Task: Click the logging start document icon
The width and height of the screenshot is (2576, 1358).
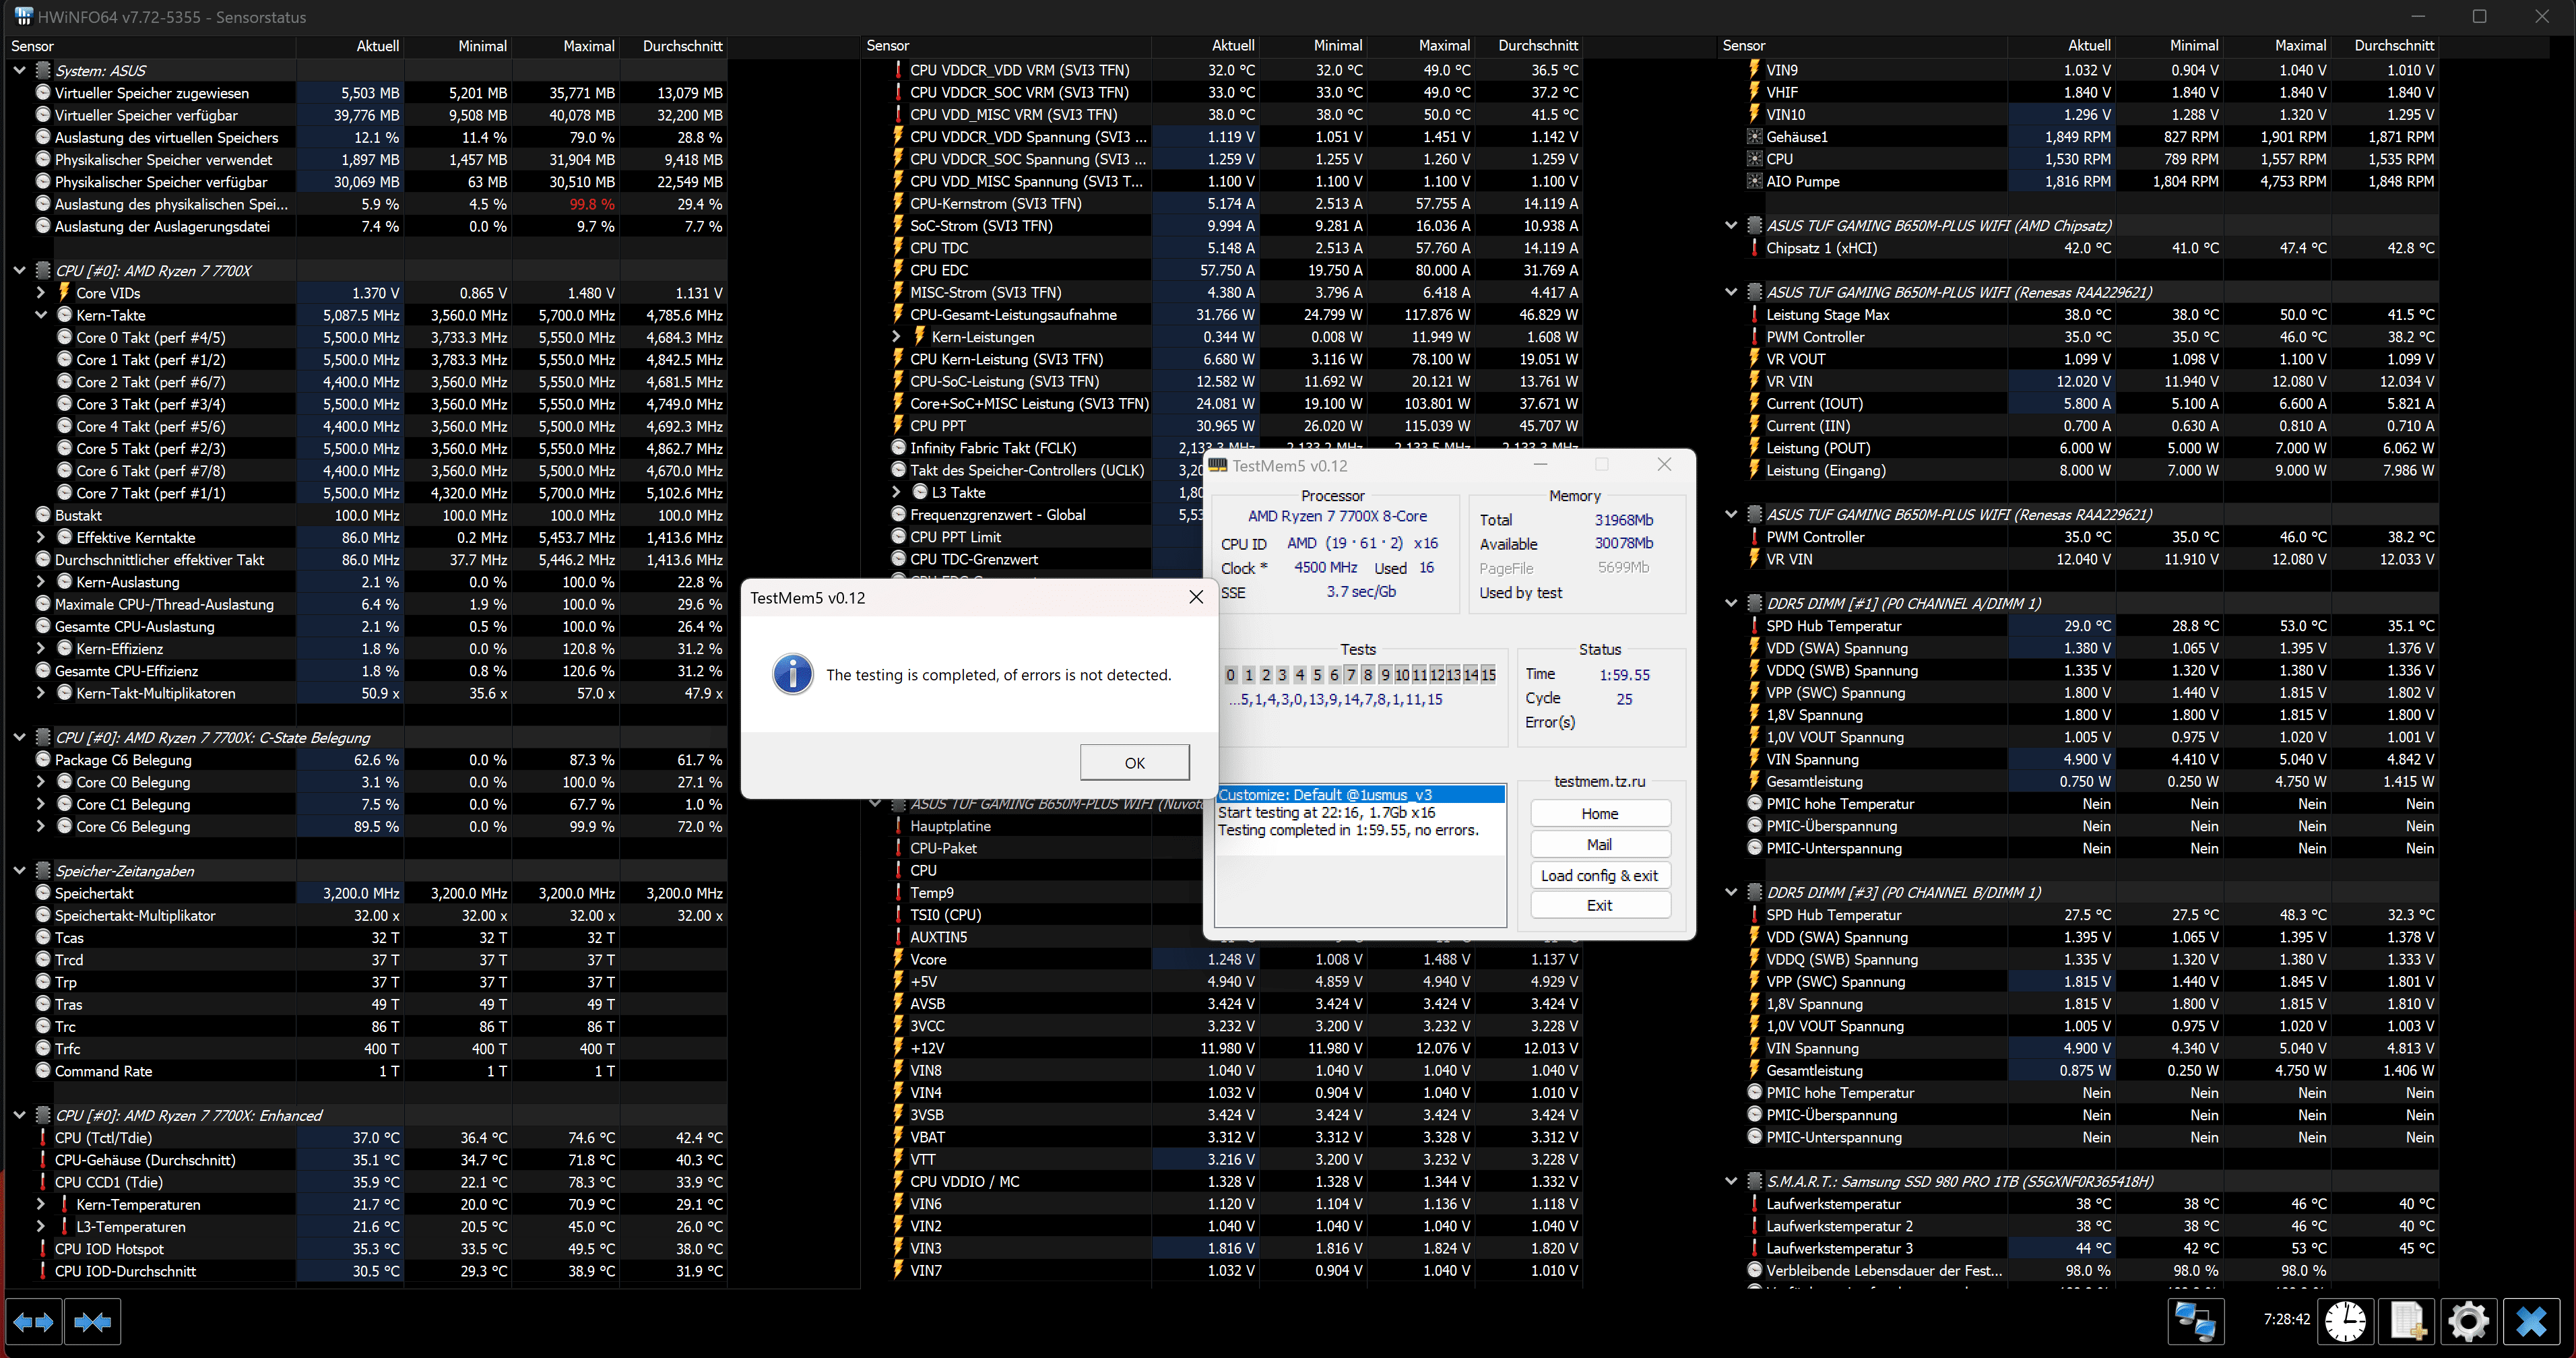Action: (2407, 1321)
